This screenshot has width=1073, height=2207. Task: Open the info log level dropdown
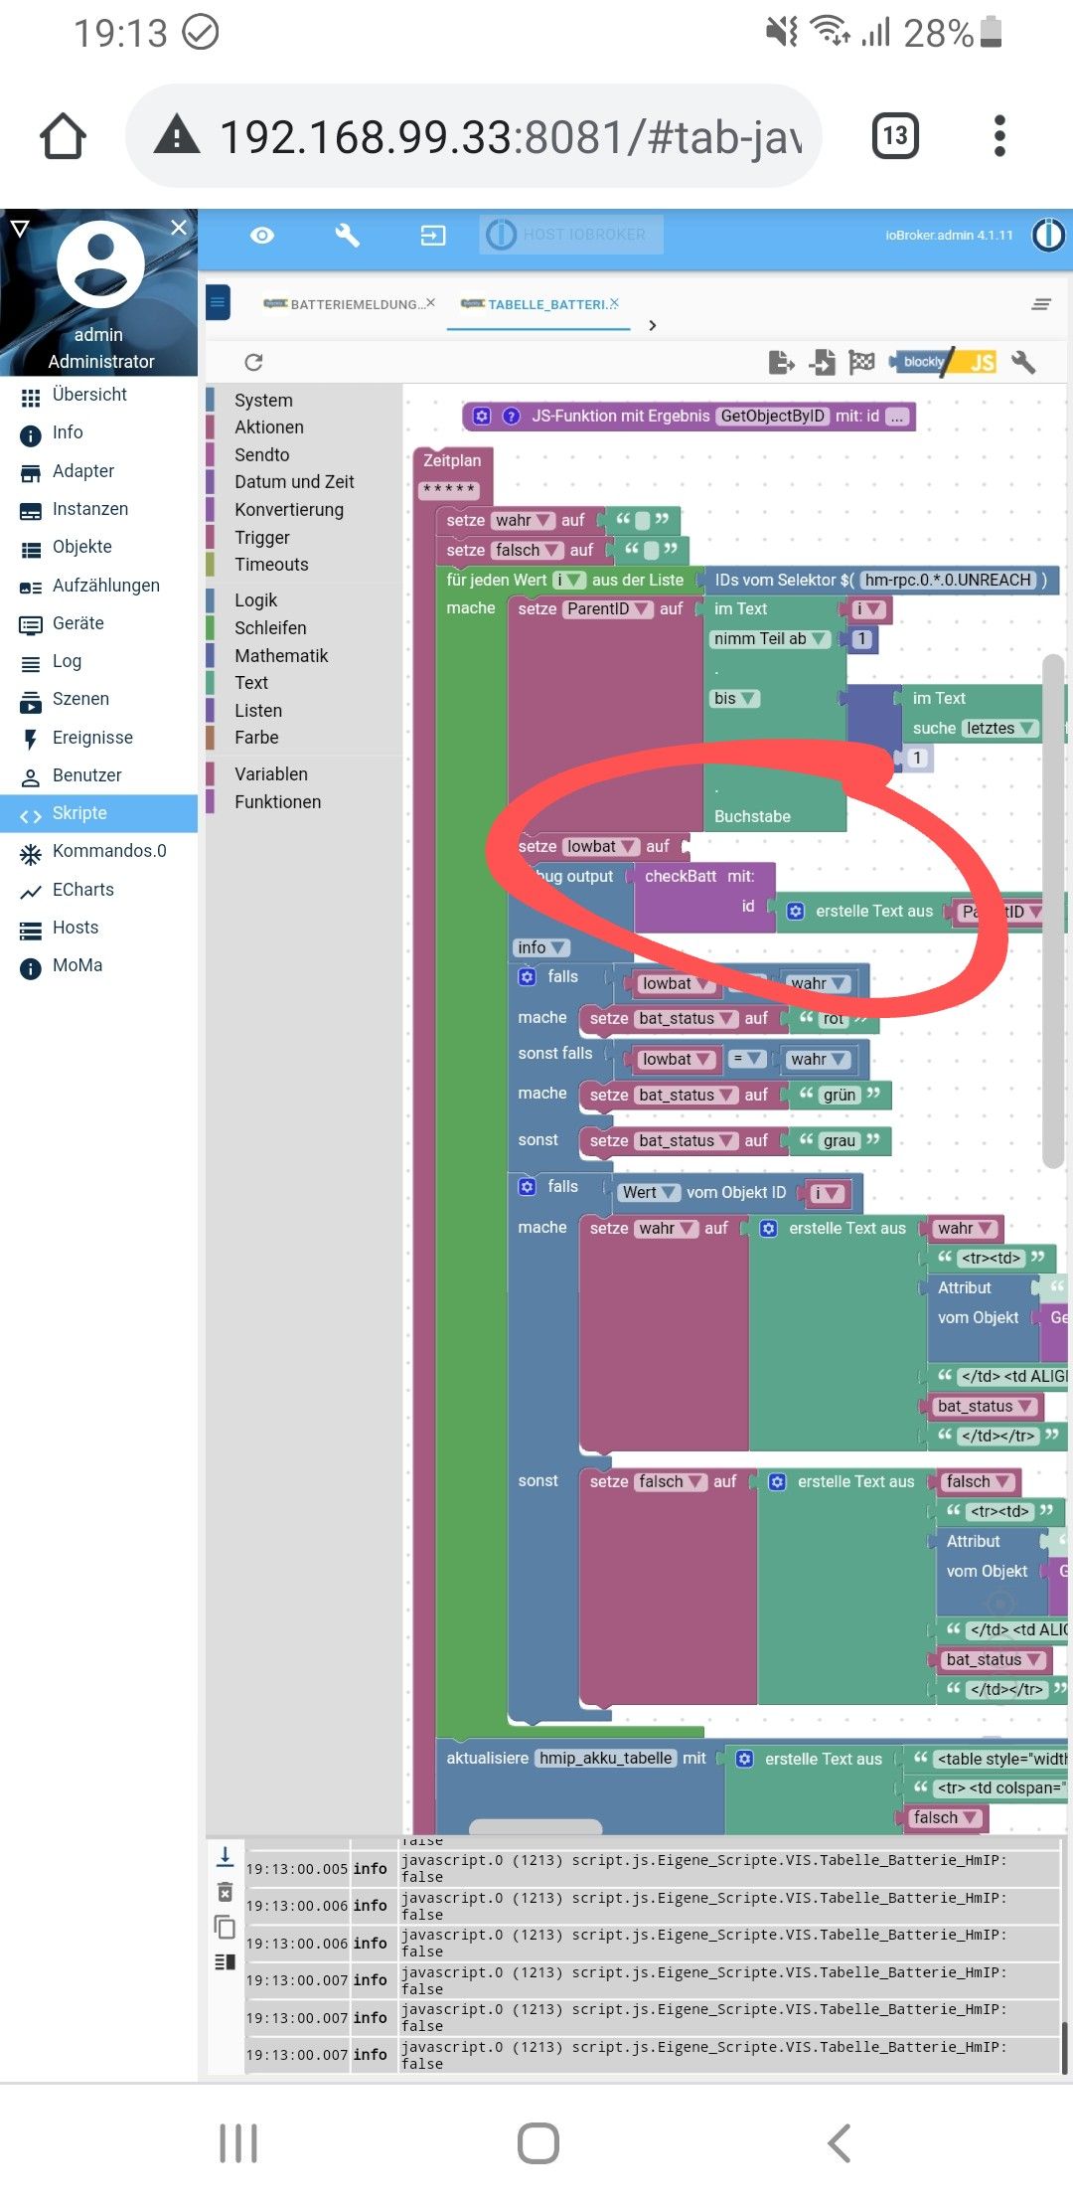(541, 947)
